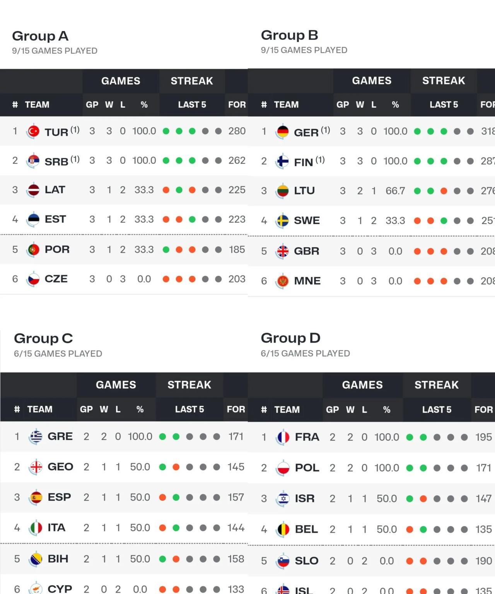The height and width of the screenshot is (594, 495).
Task: Click Group A GAMES column header
Action: point(121,81)
